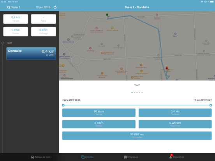This screenshot has width=215, height=161.
Task: Click the Dexter Avenue Methodist Church marker
Action: pos(204,51)
